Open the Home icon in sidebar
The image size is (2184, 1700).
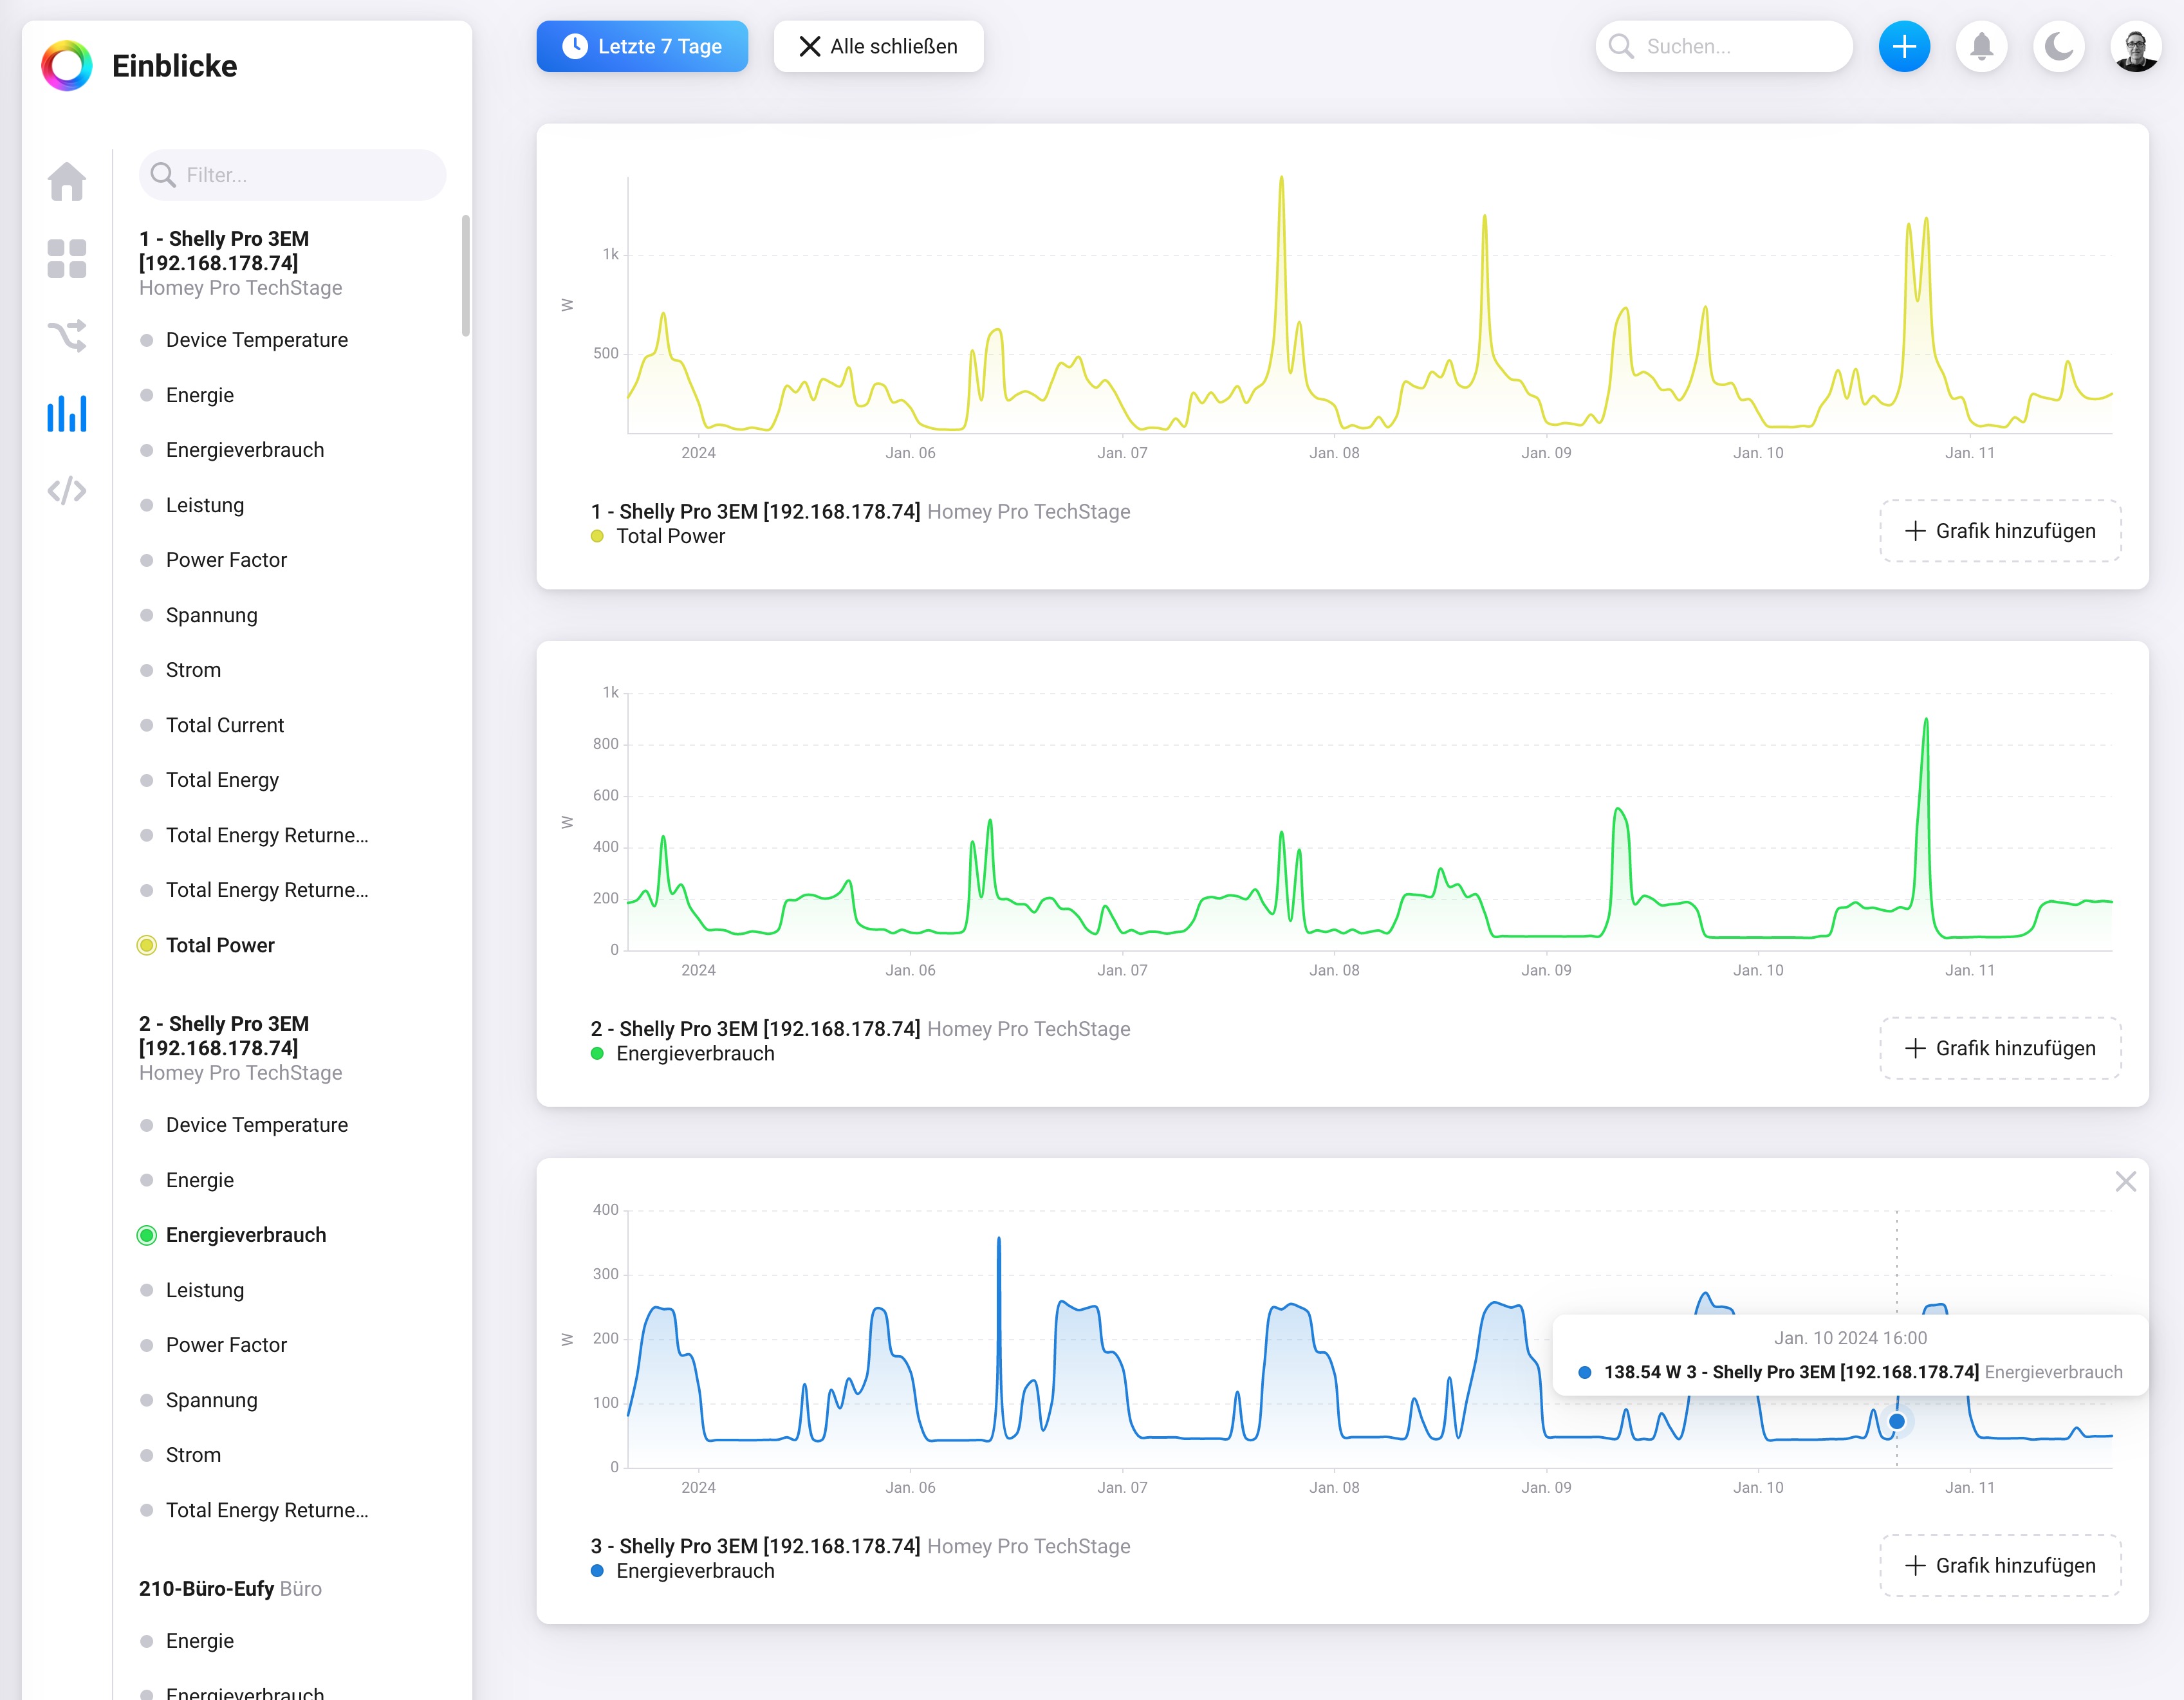coord(67,182)
